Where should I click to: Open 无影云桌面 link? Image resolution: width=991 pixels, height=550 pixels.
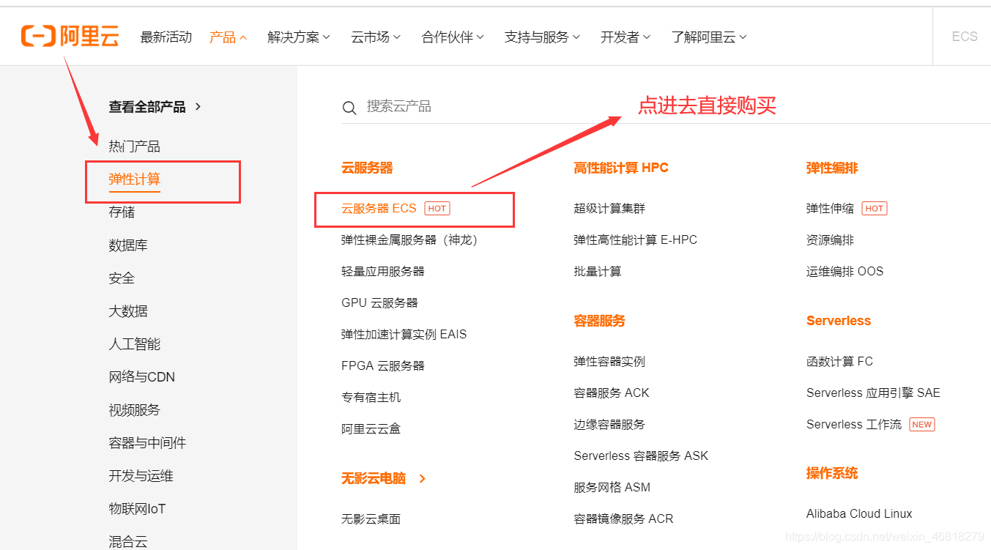coord(371,519)
